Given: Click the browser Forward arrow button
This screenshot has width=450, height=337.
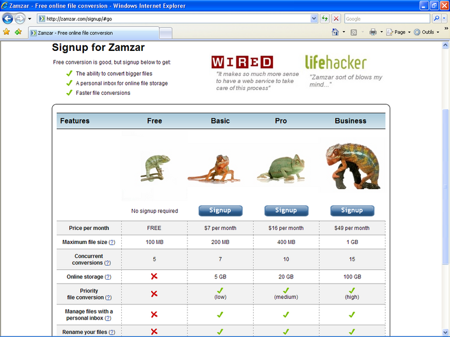Looking at the screenshot, I should [20, 19].
